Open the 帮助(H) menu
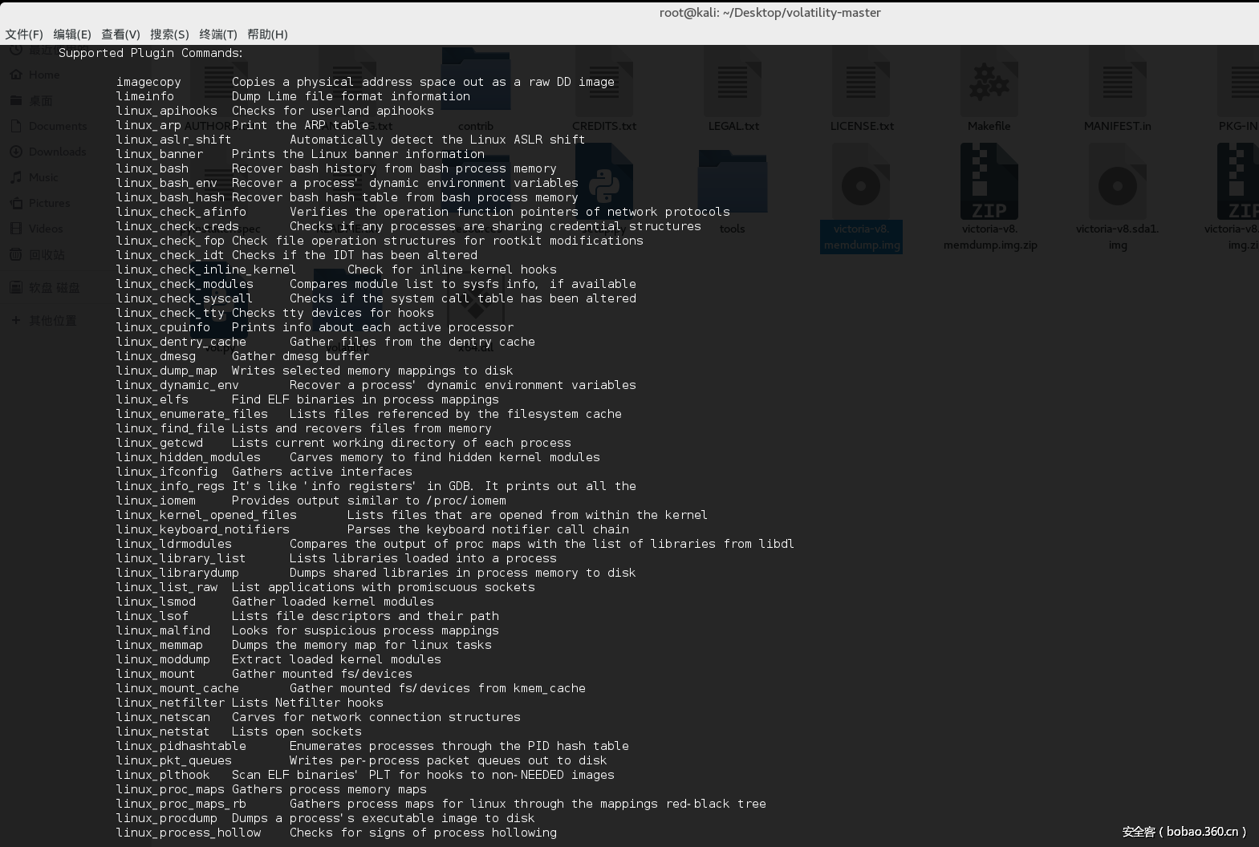The image size is (1259, 847). 267,34
